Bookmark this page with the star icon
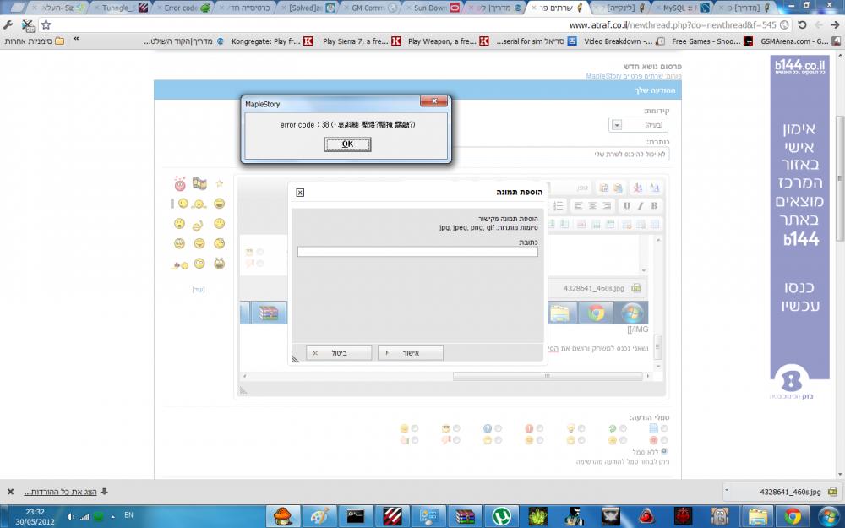 pyautogui.click(x=46, y=24)
